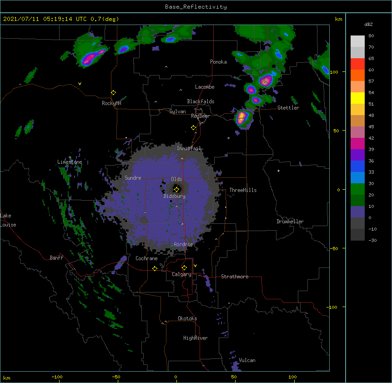Screen dimensions: 392x383
Task: Click the yellow diamond marker at Calgary
Action: click(x=184, y=268)
